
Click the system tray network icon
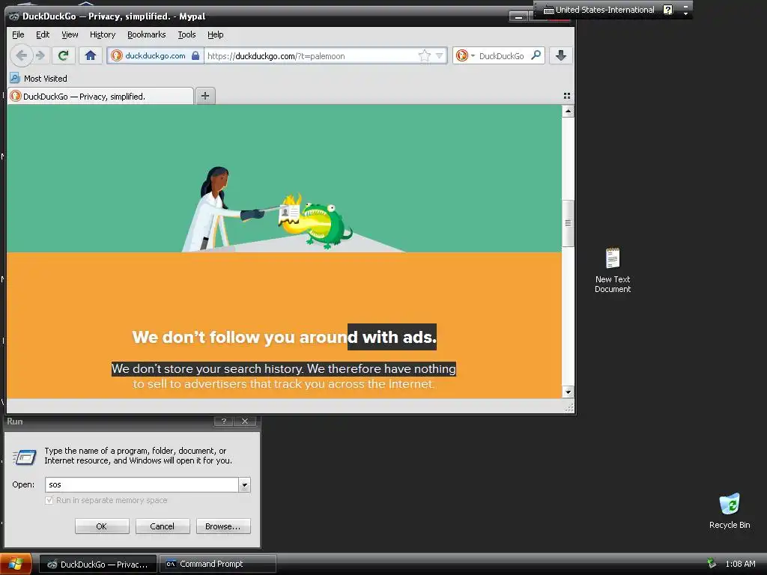tap(712, 564)
